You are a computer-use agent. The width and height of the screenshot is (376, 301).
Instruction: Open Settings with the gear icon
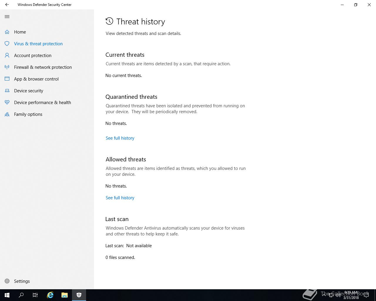pyautogui.click(x=7, y=281)
